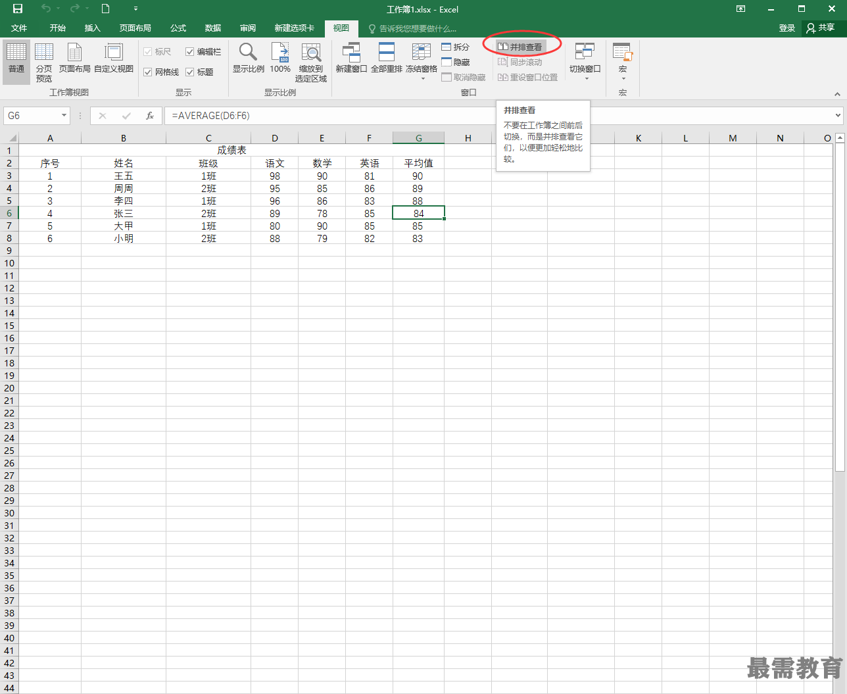This screenshot has height=694, width=847.
Task: Click the vertical scrollbar thumb
Action: point(840,307)
